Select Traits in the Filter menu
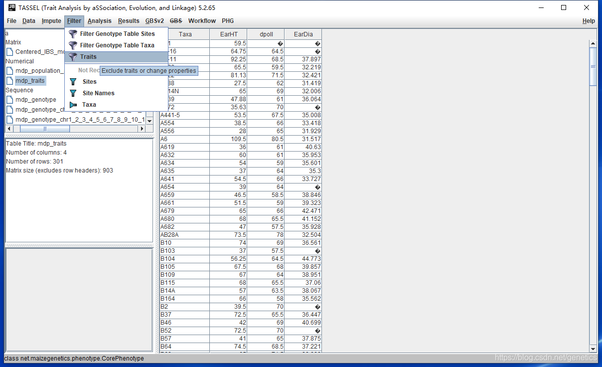Image resolution: width=602 pixels, height=367 pixels. [116, 57]
